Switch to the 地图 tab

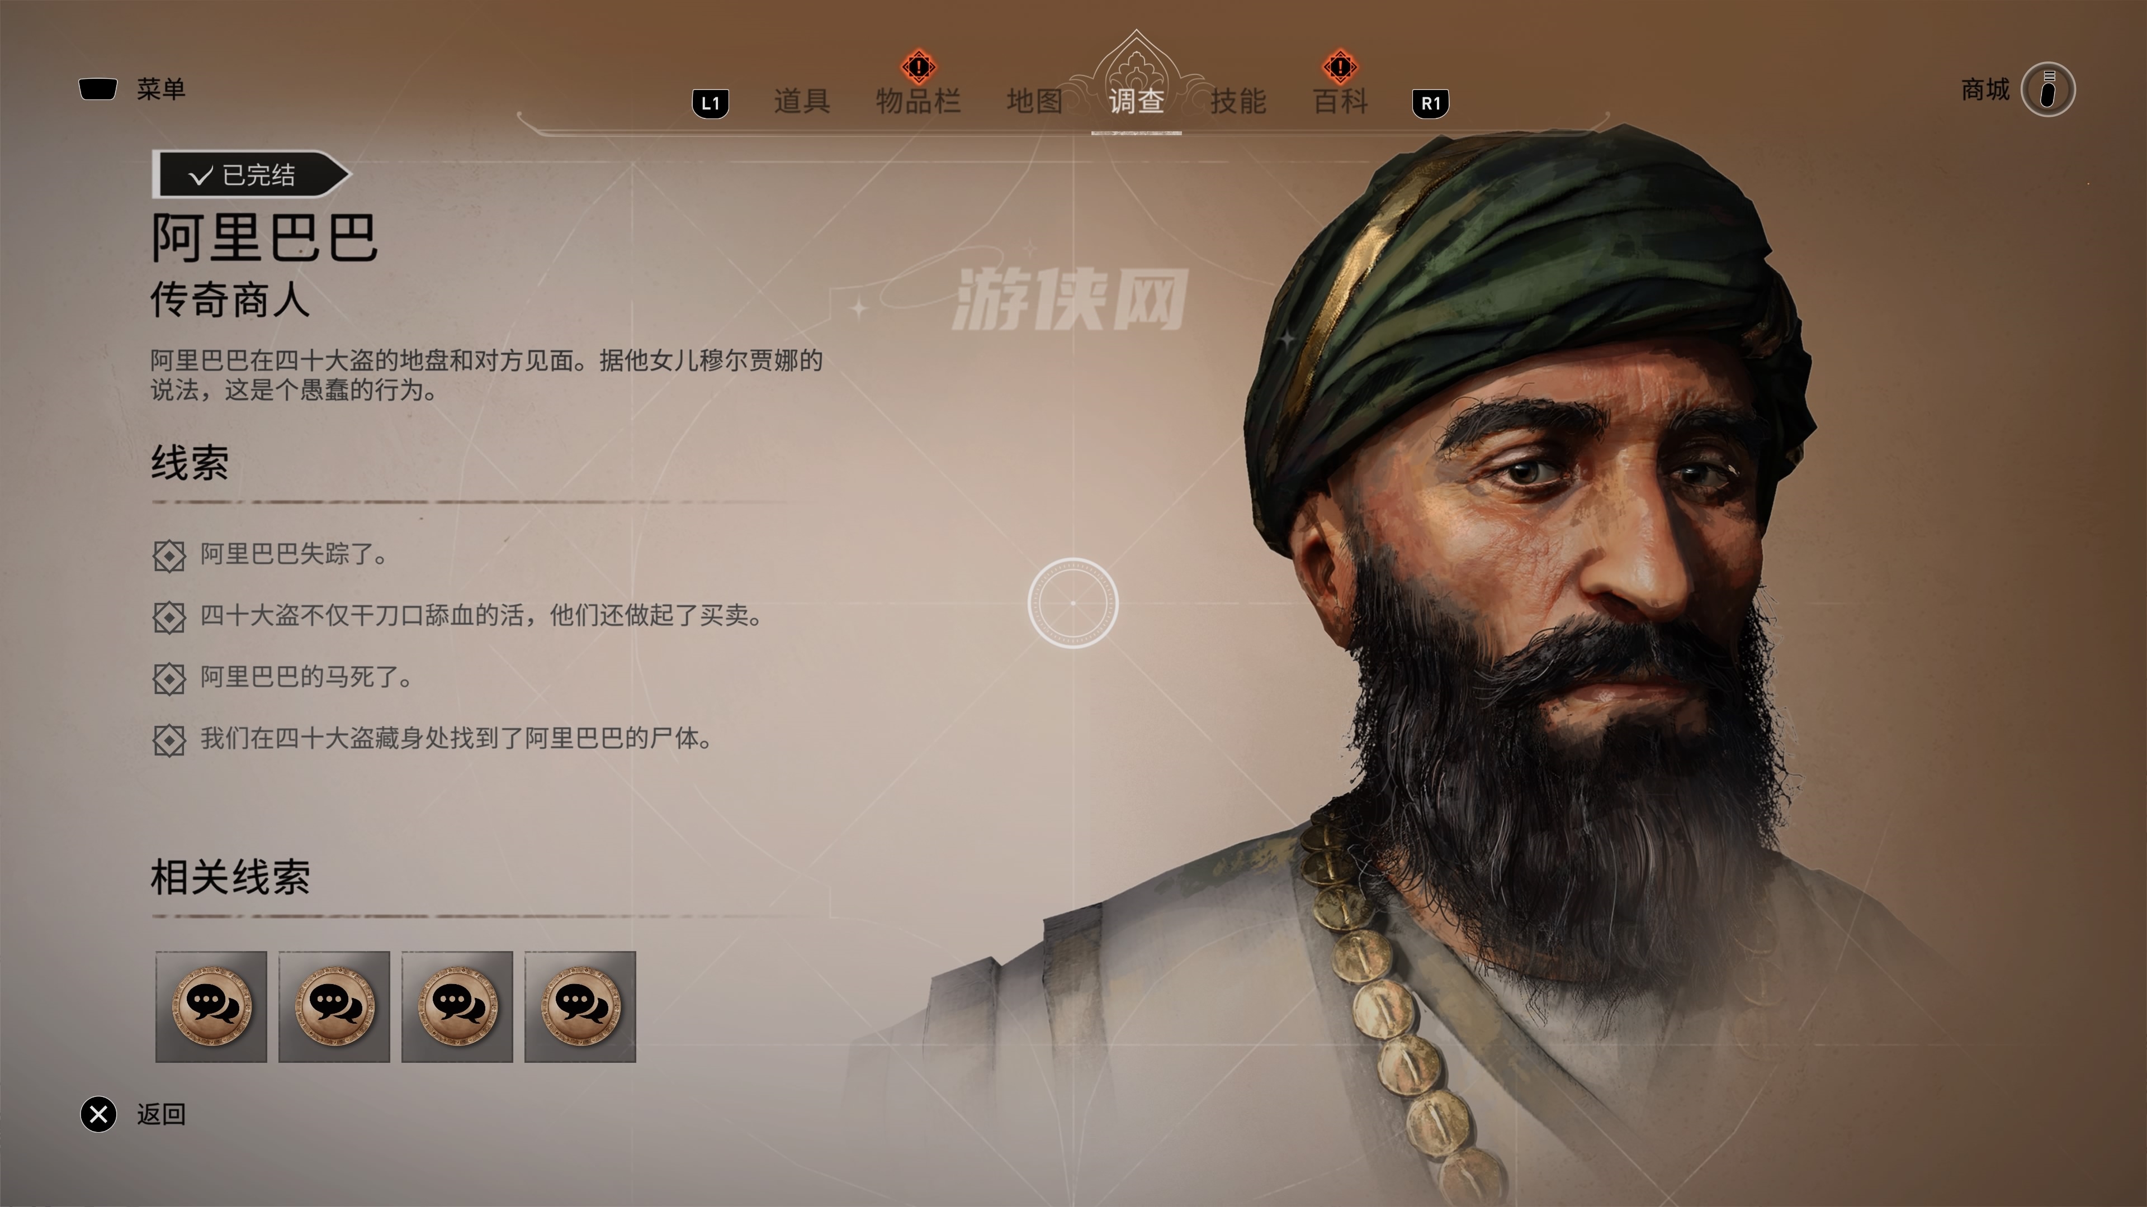pos(1034,102)
